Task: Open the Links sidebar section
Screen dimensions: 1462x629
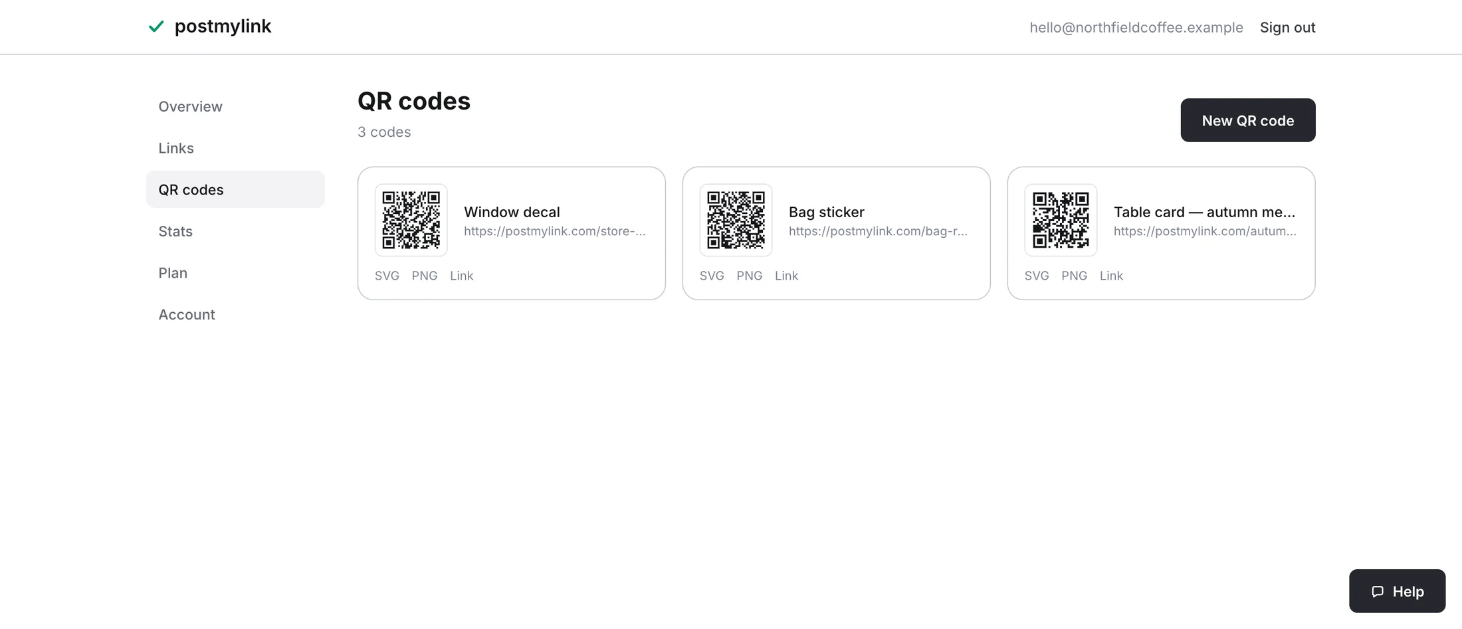Action: (x=235, y=148)
